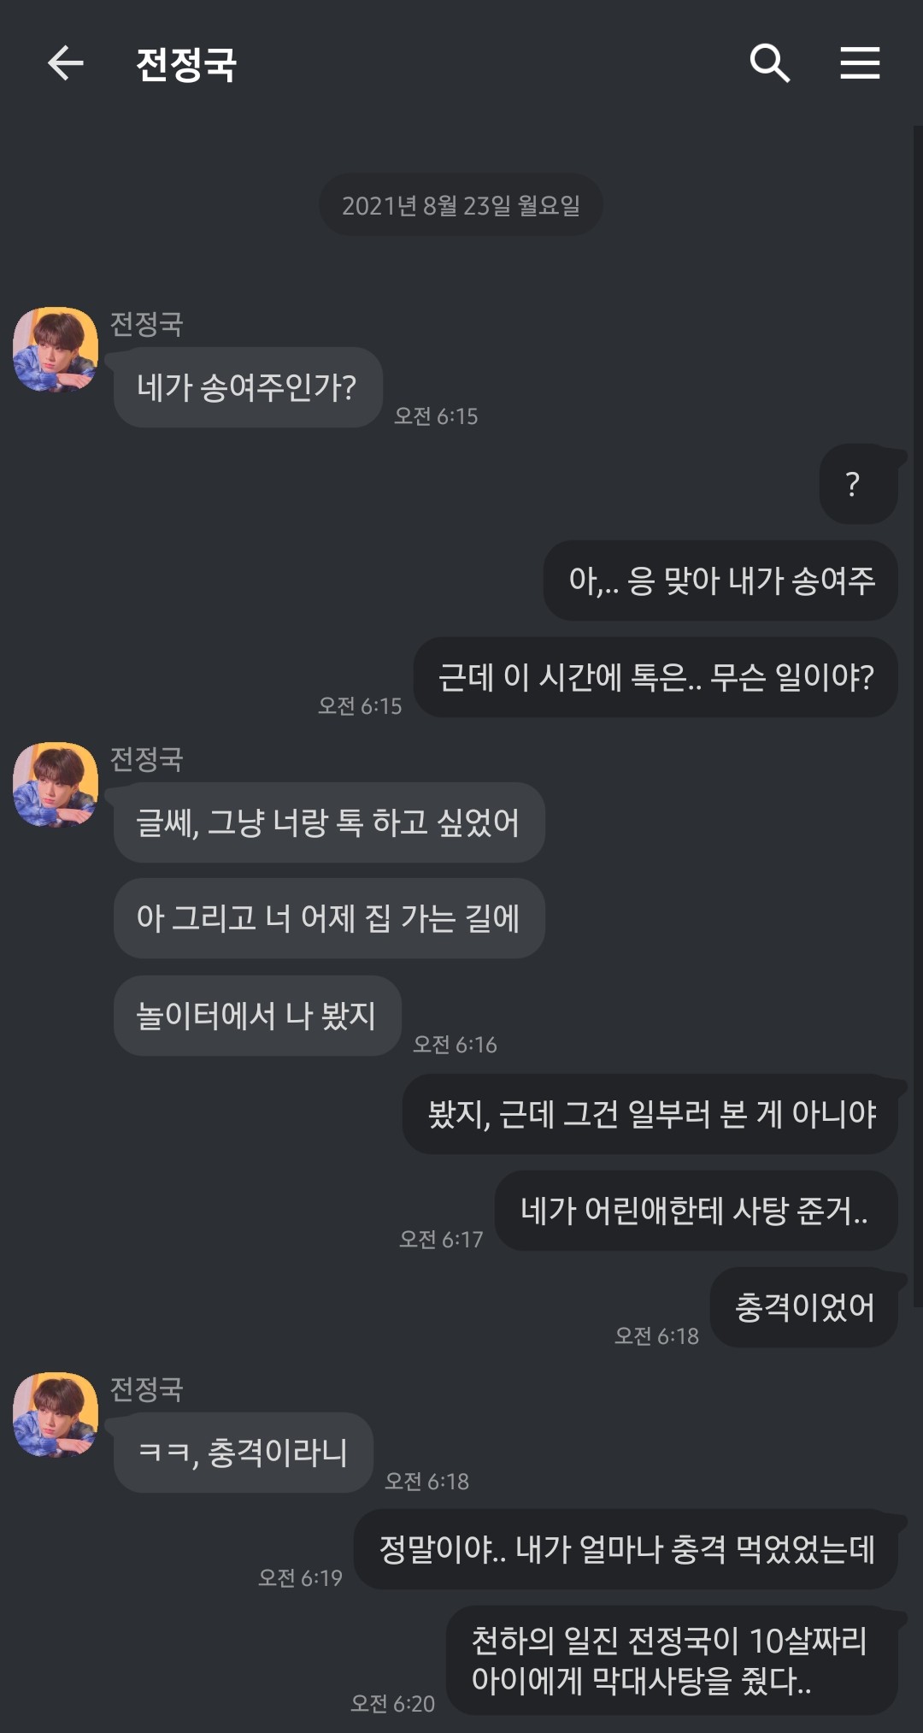
Task: Tap the bubble 아,.. 응 맞아 내가 송여주
Action: (x=720, y=581)
